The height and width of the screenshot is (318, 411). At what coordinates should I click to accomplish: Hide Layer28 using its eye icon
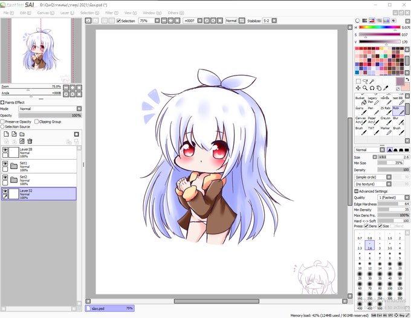click(5, 149)
